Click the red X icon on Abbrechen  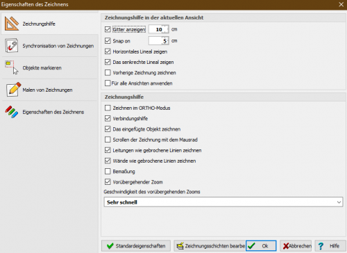click(x=286, y=246)
